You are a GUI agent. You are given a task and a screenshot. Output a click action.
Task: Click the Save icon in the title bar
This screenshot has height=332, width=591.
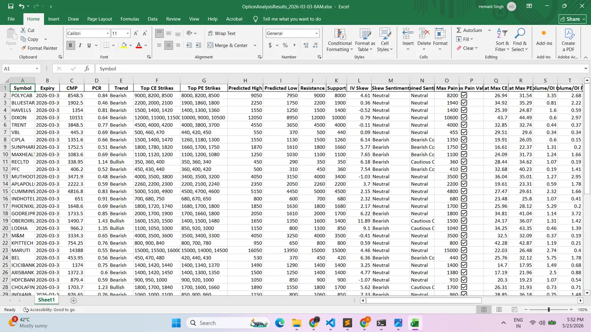(11, 6)
